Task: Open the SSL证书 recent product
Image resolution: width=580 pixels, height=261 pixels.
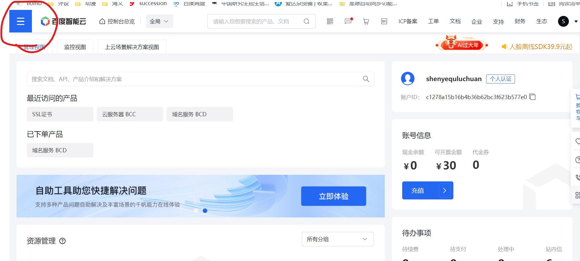Action: click(60, 114)
